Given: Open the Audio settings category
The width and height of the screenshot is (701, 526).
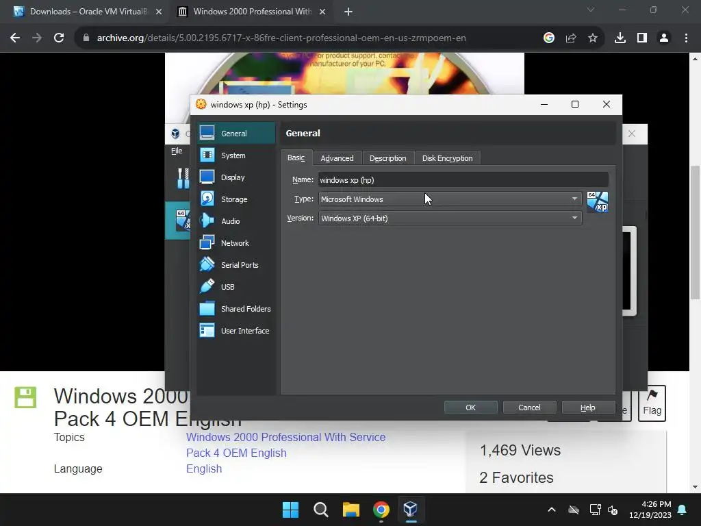Looking at the screenshot, I should click(x=236, y=221).
